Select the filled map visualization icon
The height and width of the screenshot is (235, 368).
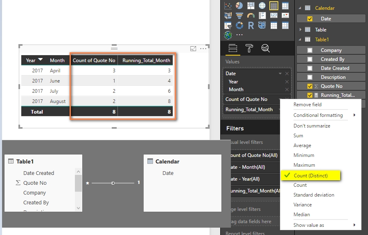[228, 16]
